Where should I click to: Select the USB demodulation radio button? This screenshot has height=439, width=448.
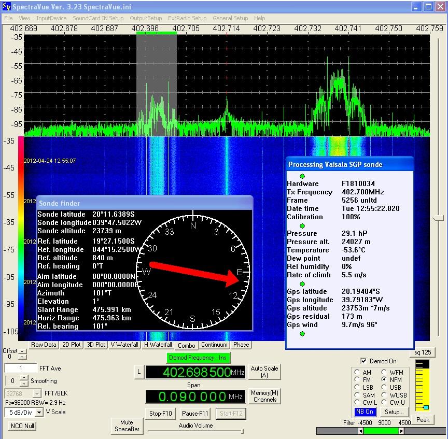385,387
